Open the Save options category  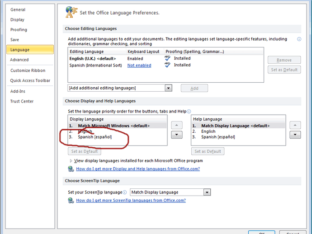coord(15,40)
